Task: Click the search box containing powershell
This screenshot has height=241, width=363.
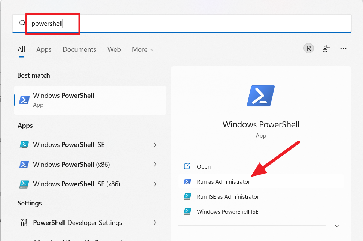Action: click(x=182, y=24)
